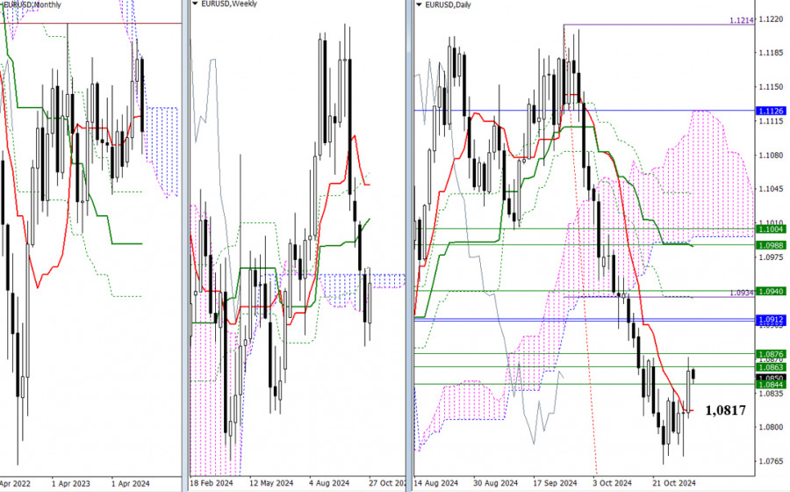Screen dimensions: 790x492
Task: Click the 1.1150 price scale value
Action: [771, 87]
